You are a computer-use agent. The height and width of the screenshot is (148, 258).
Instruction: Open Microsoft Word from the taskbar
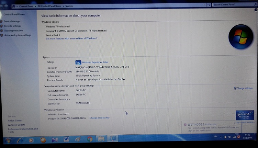pos(66,139)
